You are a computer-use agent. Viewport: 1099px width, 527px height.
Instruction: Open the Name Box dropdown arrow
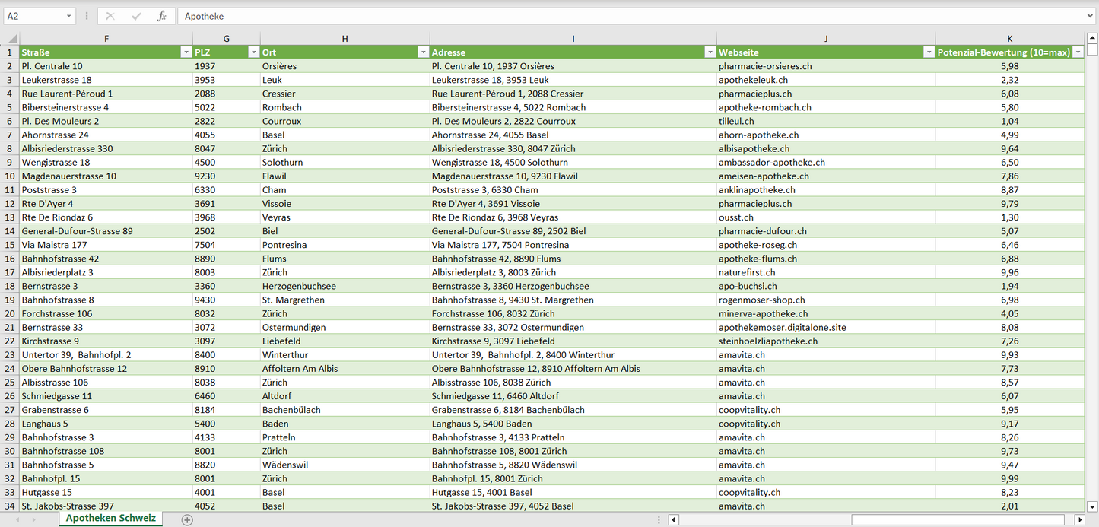pyautogui.click(x=68, y=16)
